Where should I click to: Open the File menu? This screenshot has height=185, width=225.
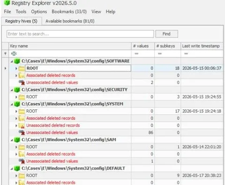pos(7,12)
